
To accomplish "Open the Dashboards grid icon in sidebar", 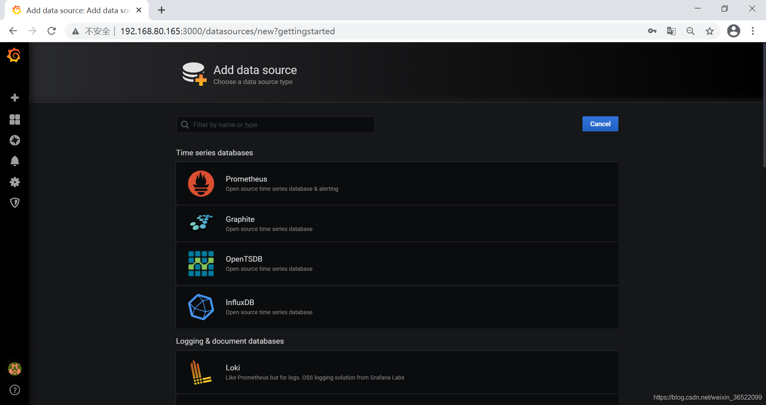I will pos(15,119).
